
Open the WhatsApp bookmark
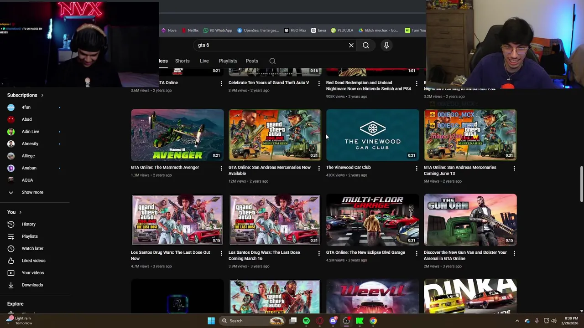[218, 31]
